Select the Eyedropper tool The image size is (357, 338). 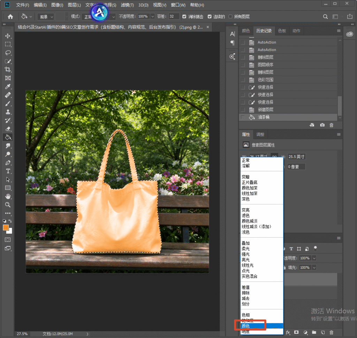(x=8, y=87)
